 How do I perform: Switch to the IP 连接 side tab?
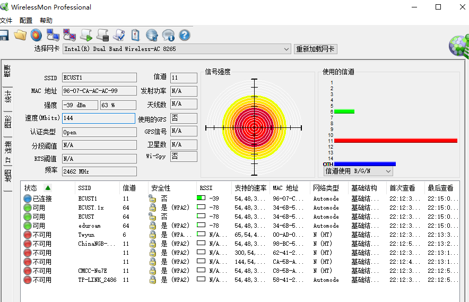pos(7,152)
